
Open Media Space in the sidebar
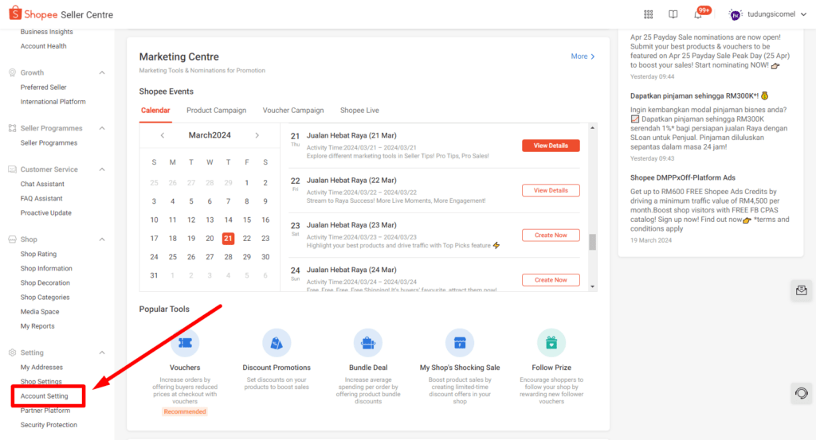40,312
